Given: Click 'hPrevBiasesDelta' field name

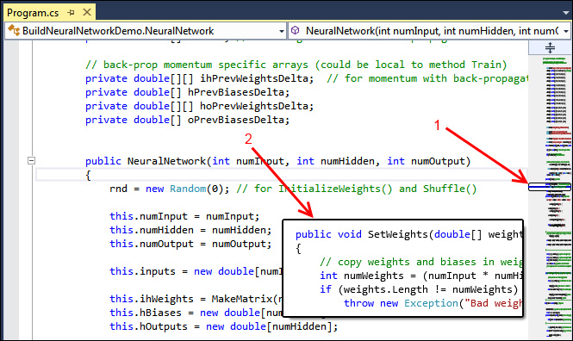Looking at the screenshot, I should [x=236, y=92].
